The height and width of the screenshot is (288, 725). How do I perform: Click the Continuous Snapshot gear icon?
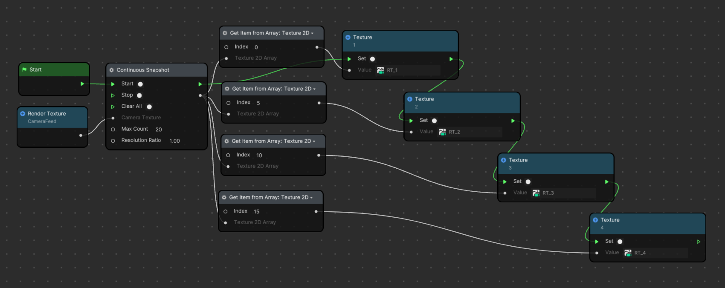pos(112,70)
